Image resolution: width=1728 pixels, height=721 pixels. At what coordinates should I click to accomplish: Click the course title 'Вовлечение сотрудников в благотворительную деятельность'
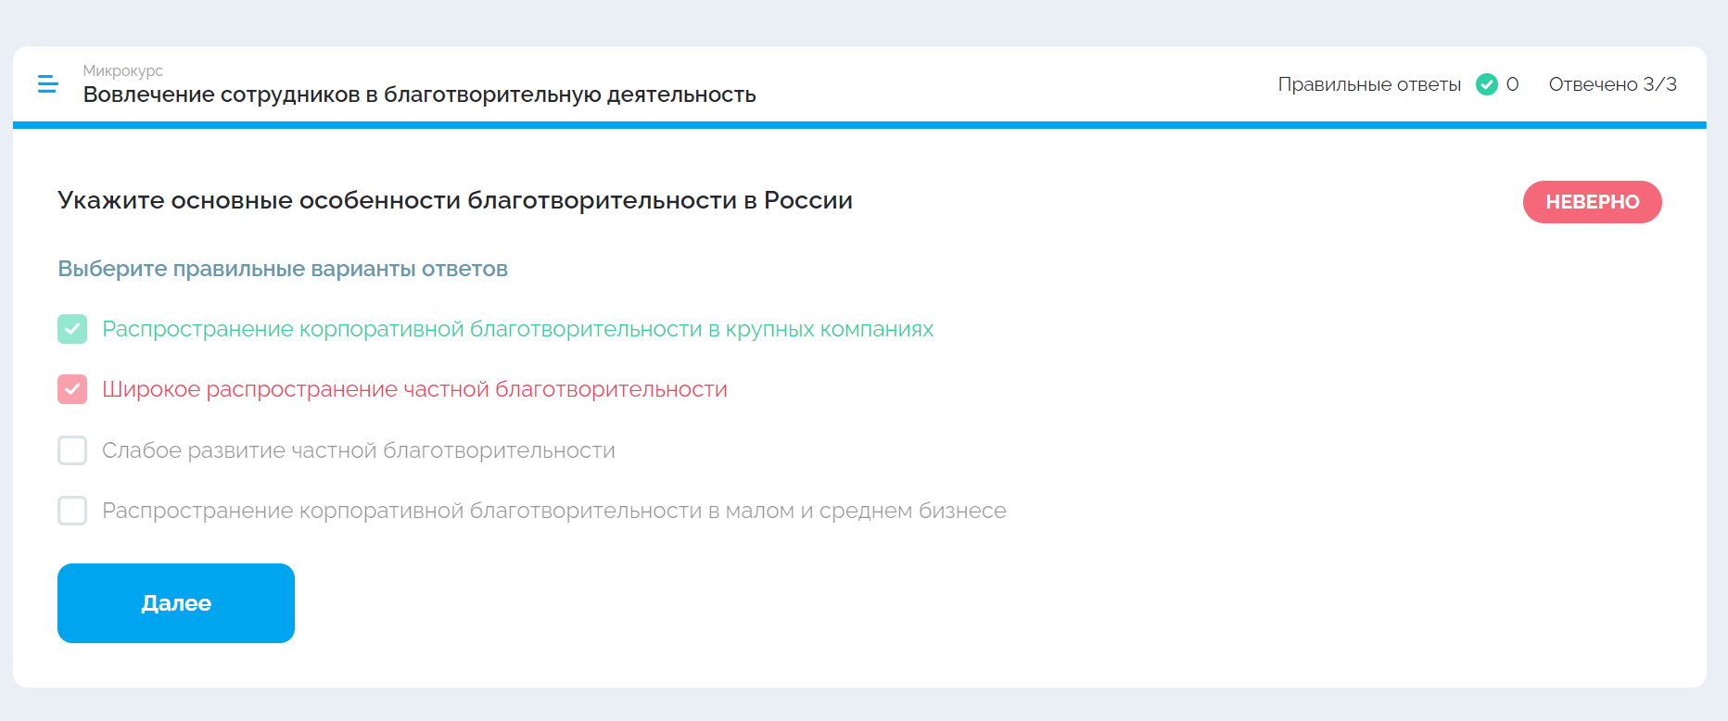(x=419, y=95)
